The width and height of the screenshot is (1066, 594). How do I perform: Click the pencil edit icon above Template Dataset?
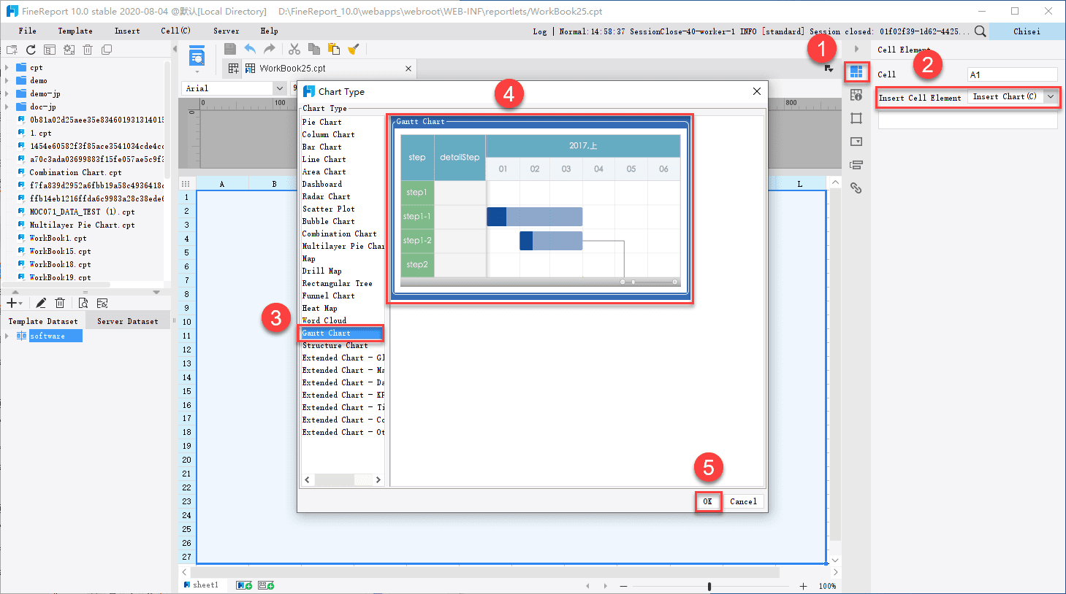41,302
